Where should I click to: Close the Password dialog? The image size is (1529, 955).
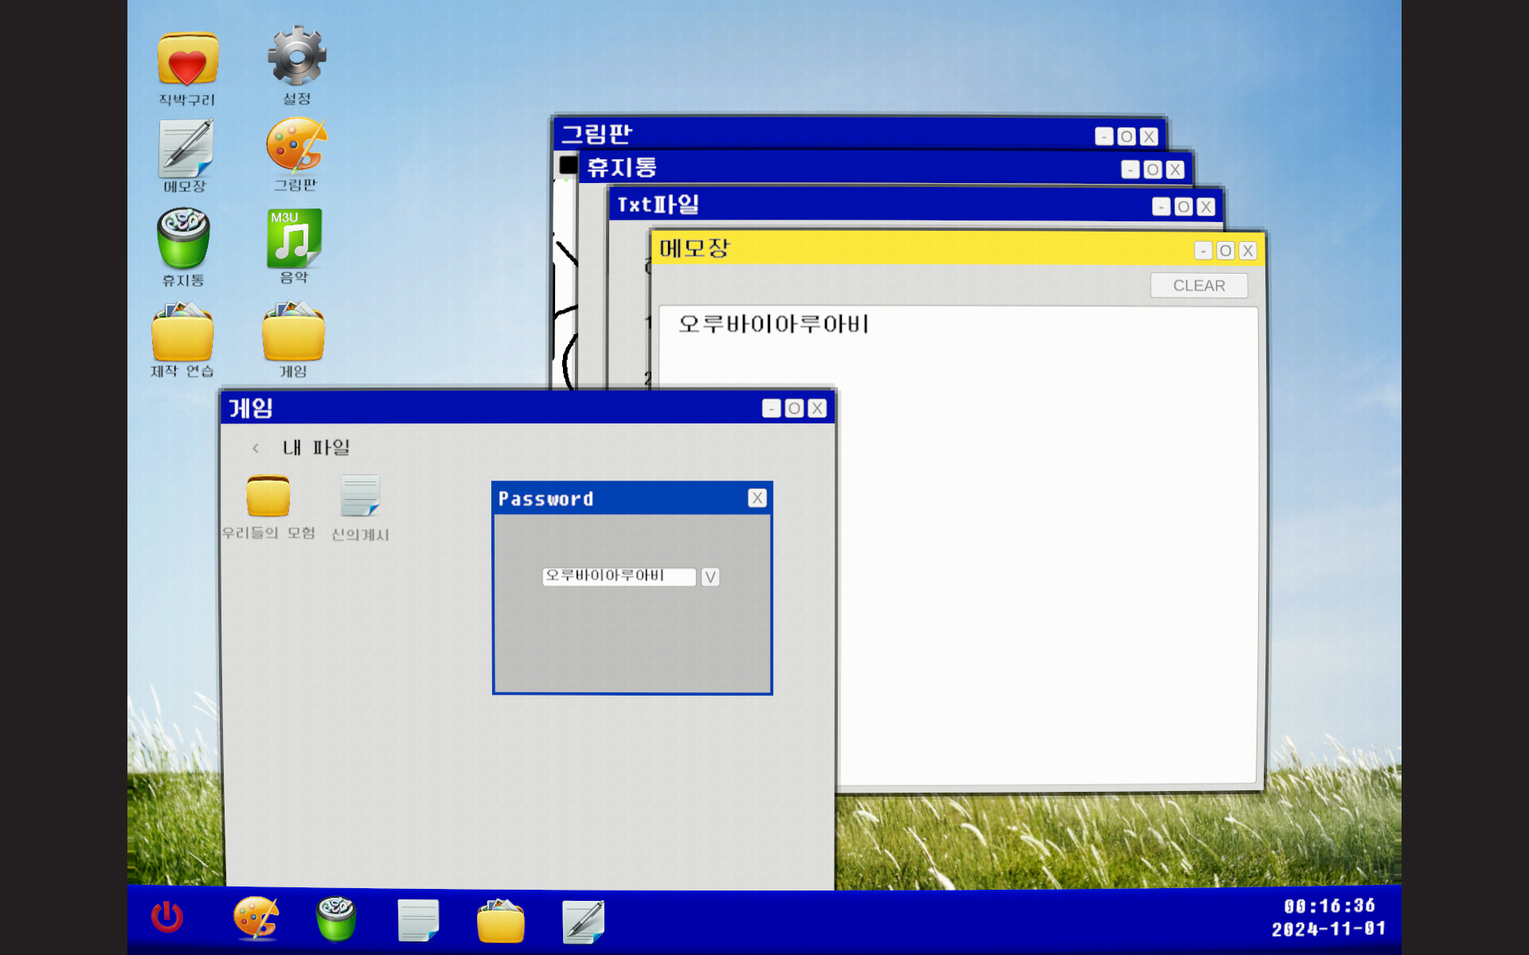pyautogui.click(x=757, y=498)
